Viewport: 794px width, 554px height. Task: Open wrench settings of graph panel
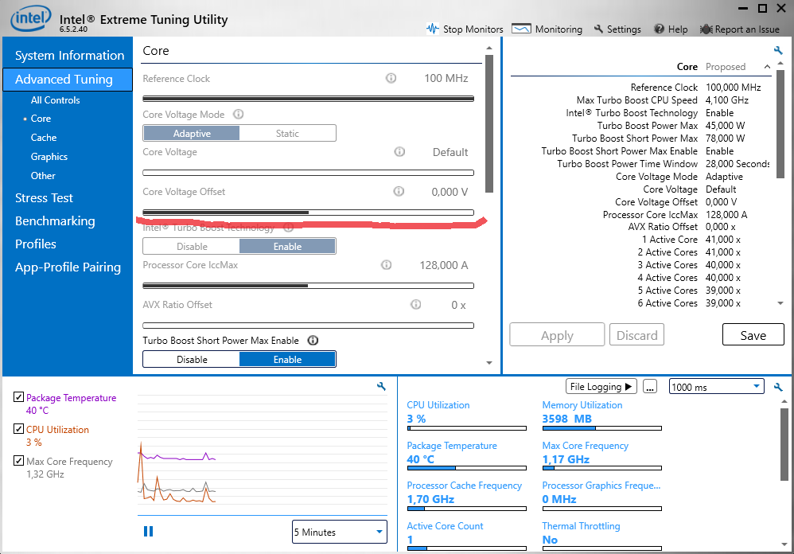click(x=381, y=386)
